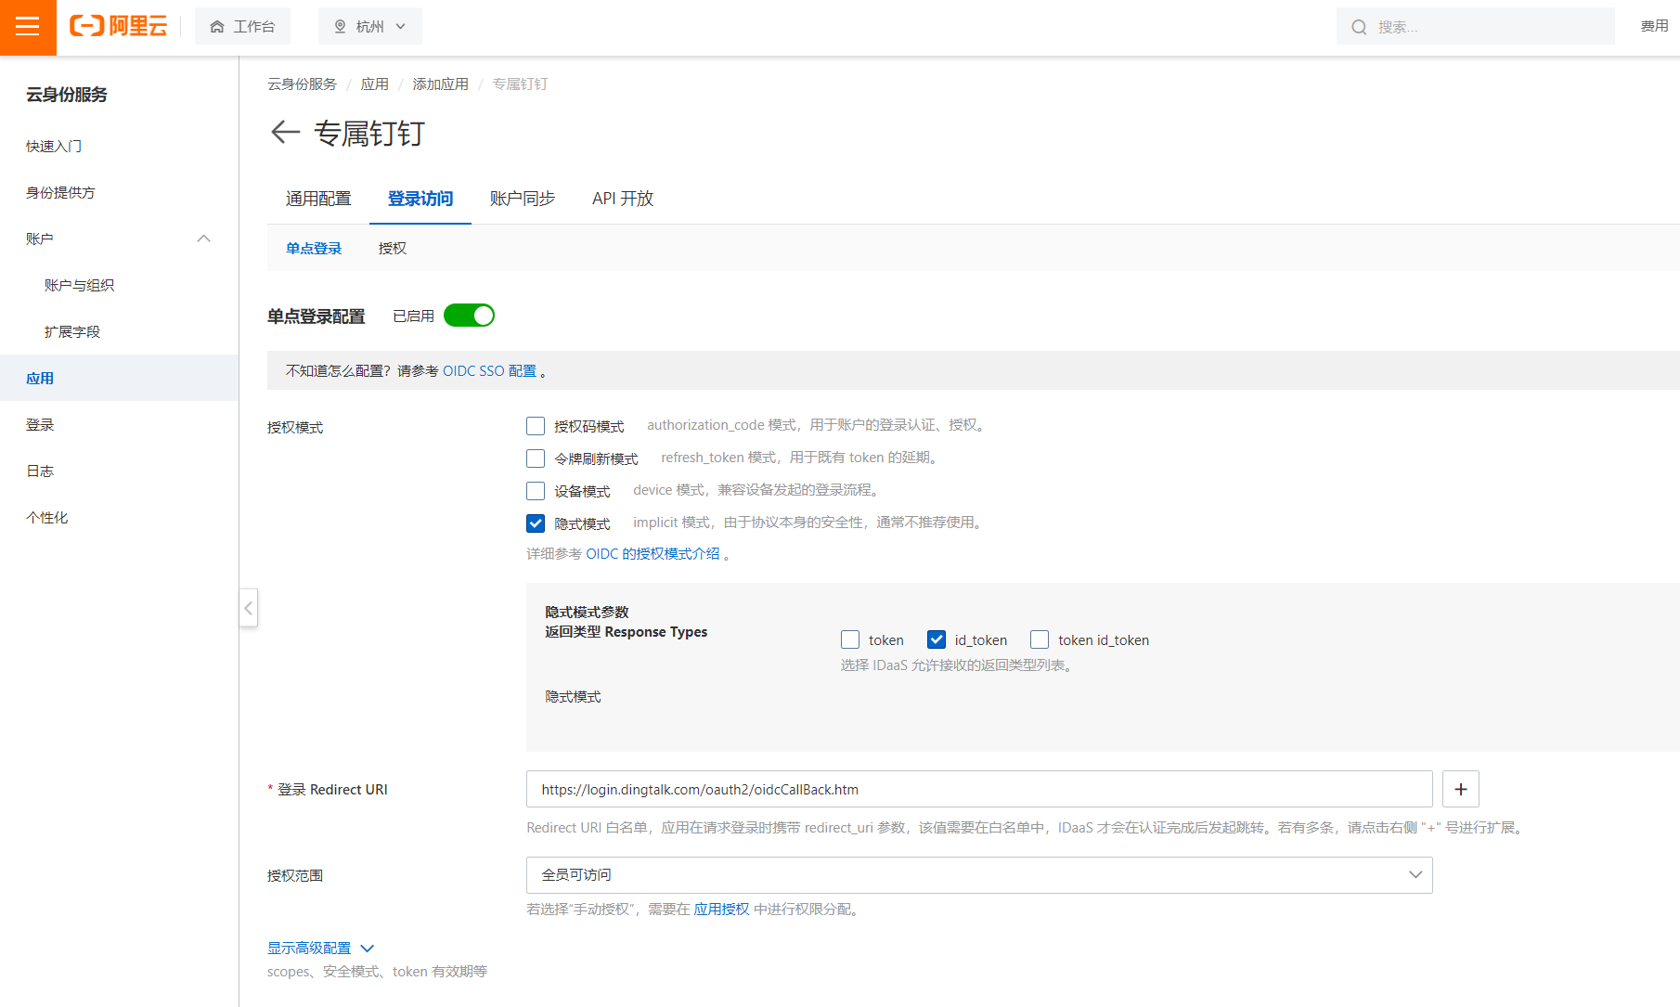Viewport: 1680px width, 1007px height.
Task: Open 个性化 in the sidebar
Action: click(x=47, y=518)
